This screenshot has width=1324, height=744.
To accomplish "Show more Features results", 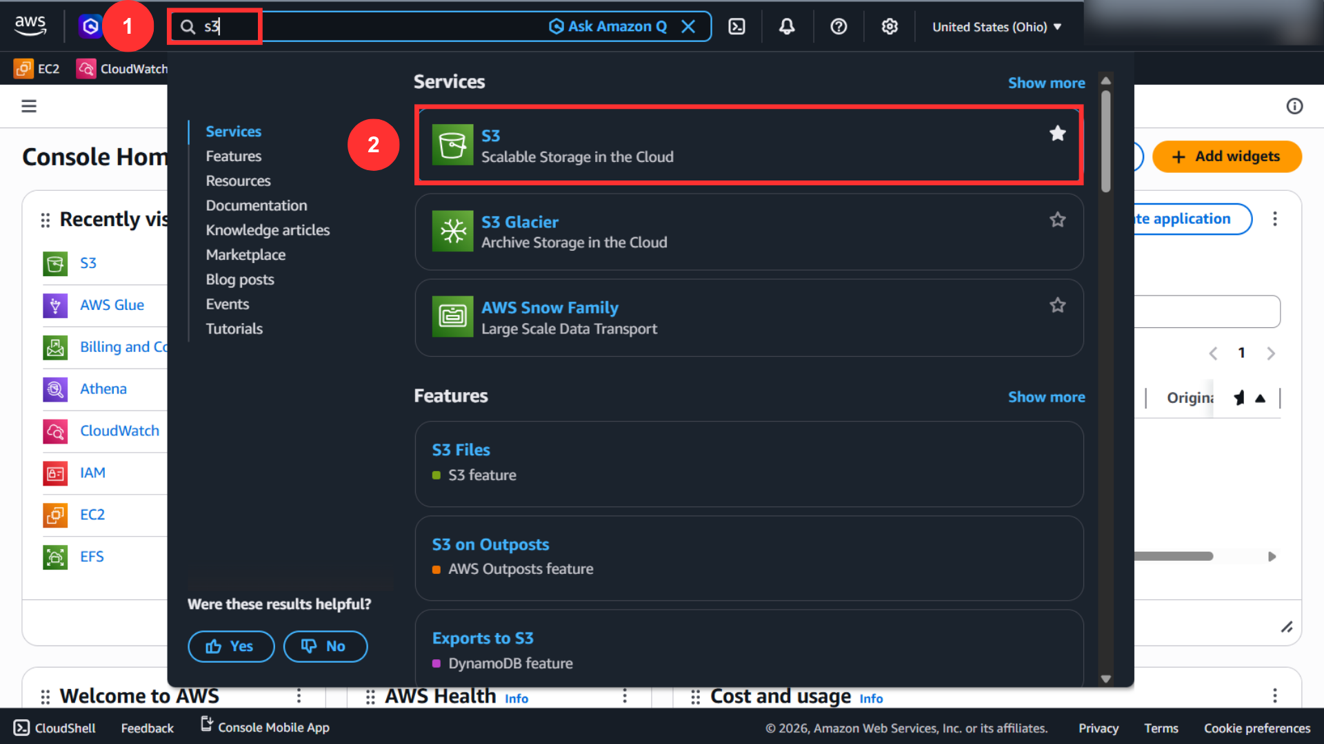I will [1046, 397].
